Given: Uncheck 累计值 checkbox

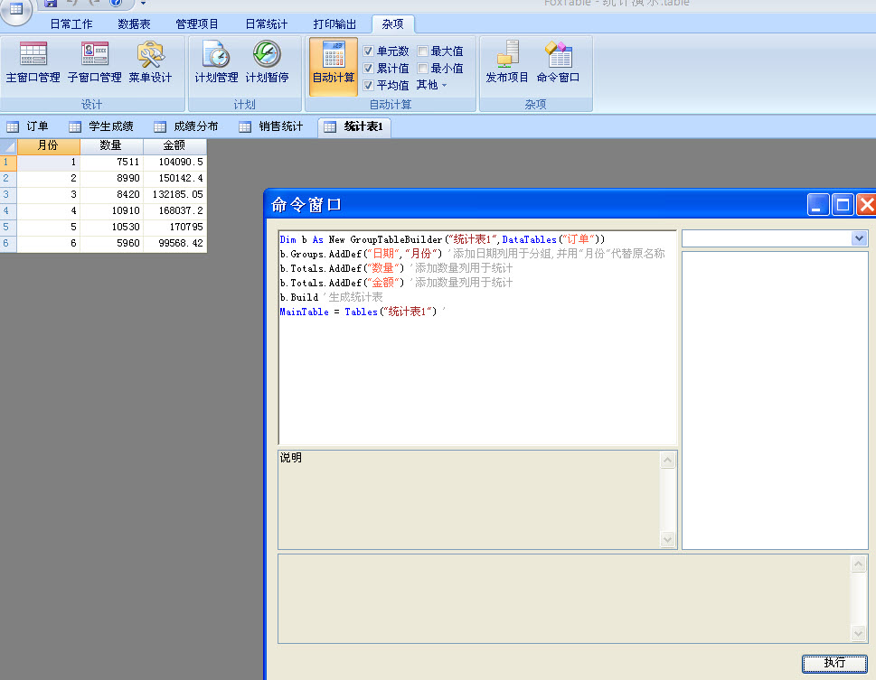Looking at the screenshot, I should (x=368, y=68).
